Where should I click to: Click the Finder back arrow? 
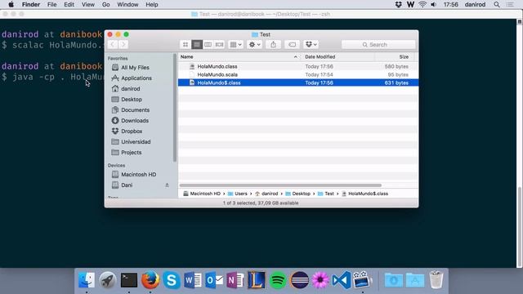pyautogui.click(x=113, y=44)
